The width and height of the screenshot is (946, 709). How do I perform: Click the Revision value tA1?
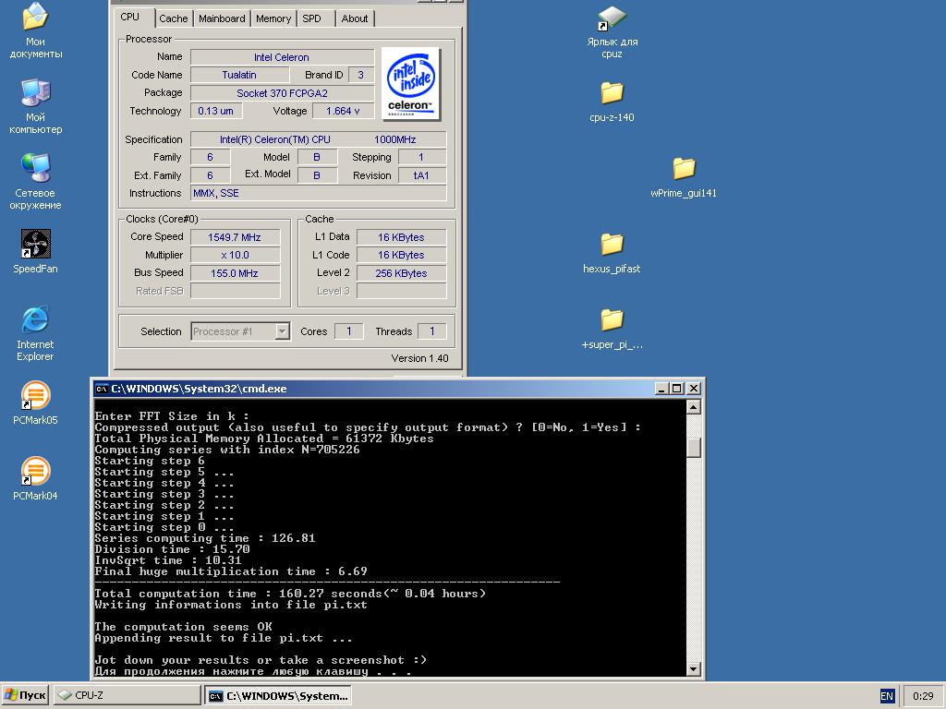(x=421, y=175)
